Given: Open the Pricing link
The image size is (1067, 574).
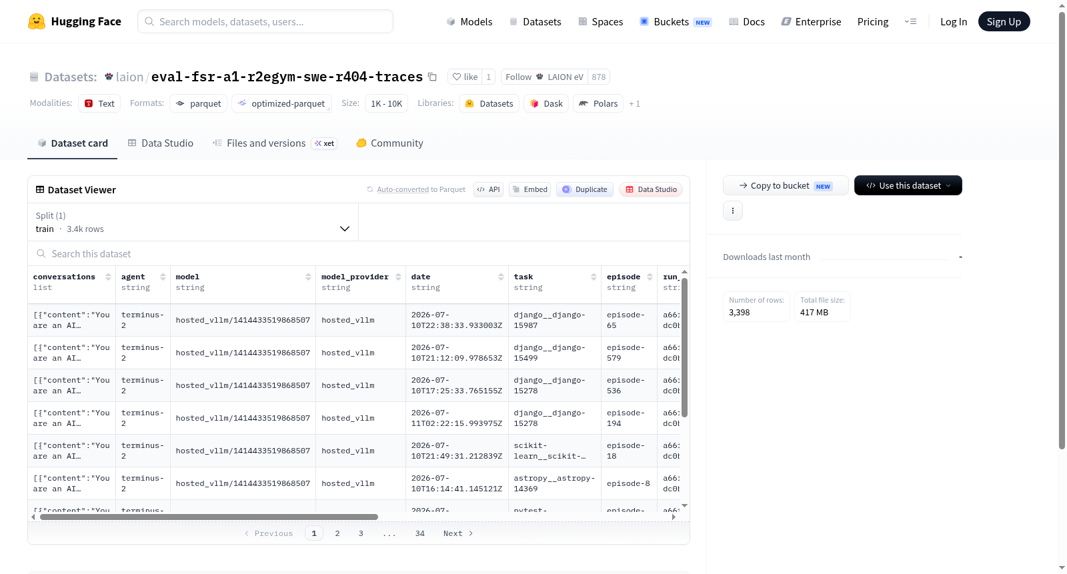Looking at the screenshot, I should pyautogui.click(x=873, y=21).
